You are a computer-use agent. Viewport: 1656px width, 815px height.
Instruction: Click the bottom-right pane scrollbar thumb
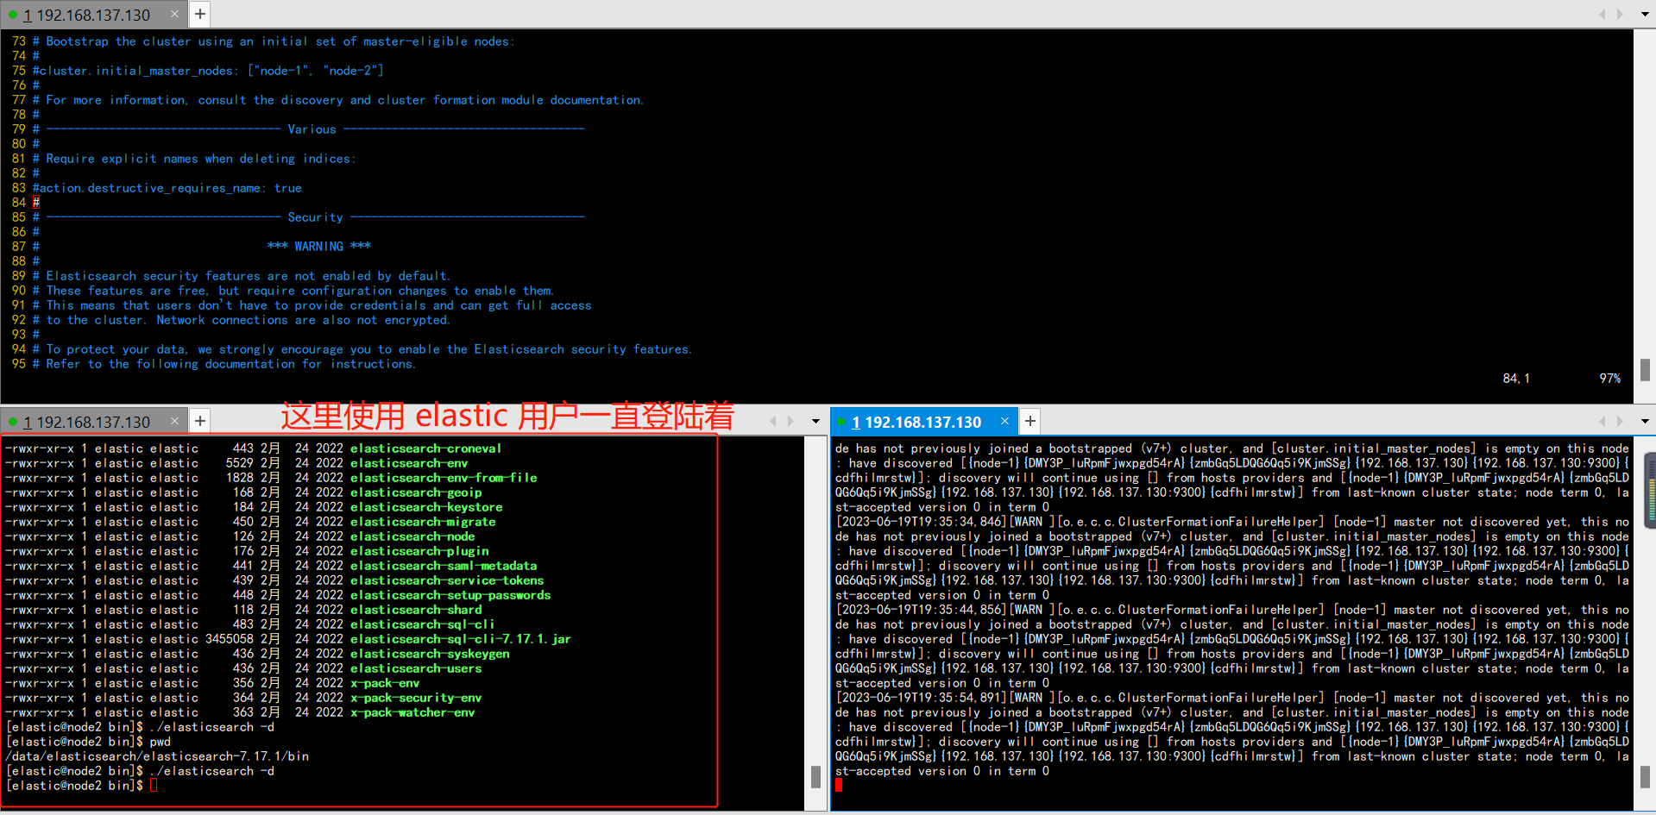[1645, 776]
